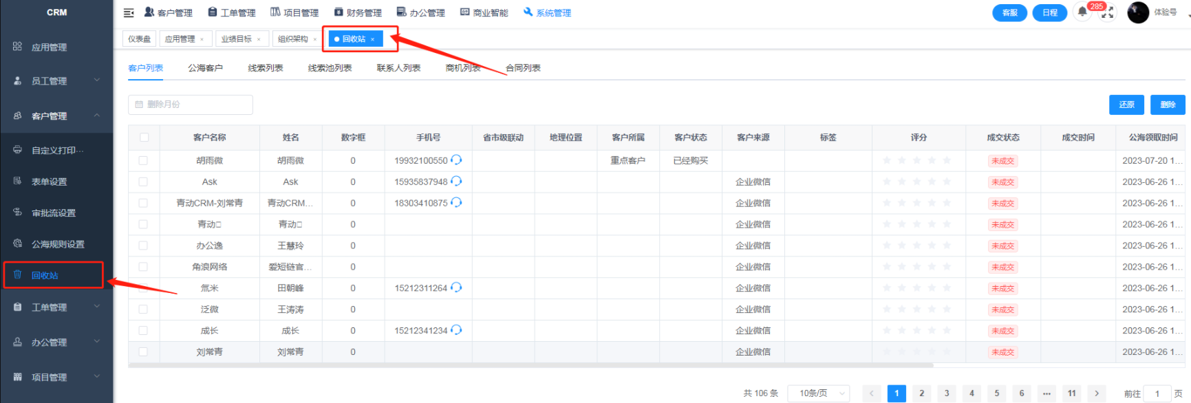Image resolution: width=1191 pixels, height=403 pixels.
Task: Click the calendar icon in 删除月份 field
Action: [x=139, y=105]
